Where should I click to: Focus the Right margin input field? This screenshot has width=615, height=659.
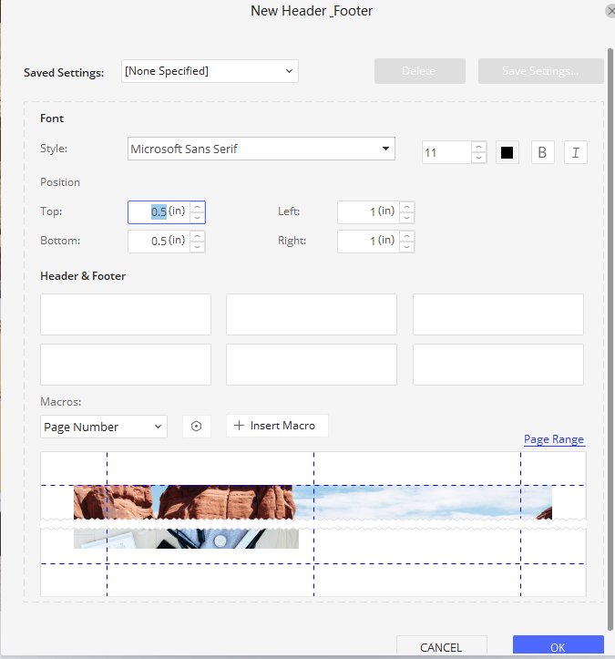click(368, 242)
